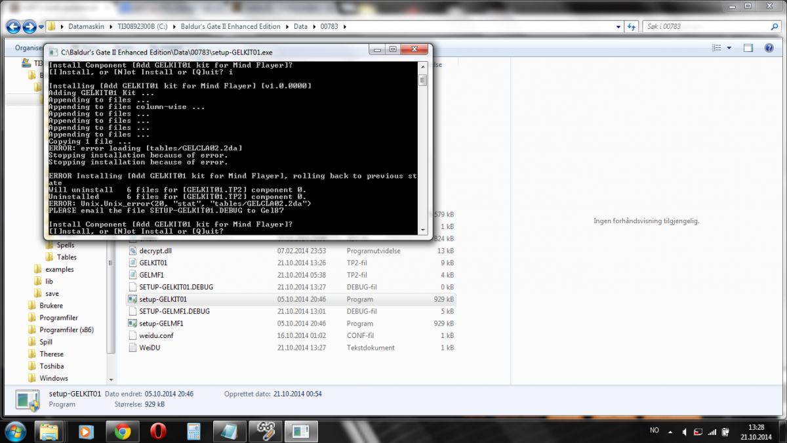Click the weidu.conf file icon
787x443 pixels.
[132, 335]
